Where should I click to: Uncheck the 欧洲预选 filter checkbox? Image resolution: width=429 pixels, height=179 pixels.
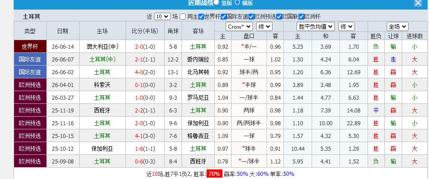(251, 16)
